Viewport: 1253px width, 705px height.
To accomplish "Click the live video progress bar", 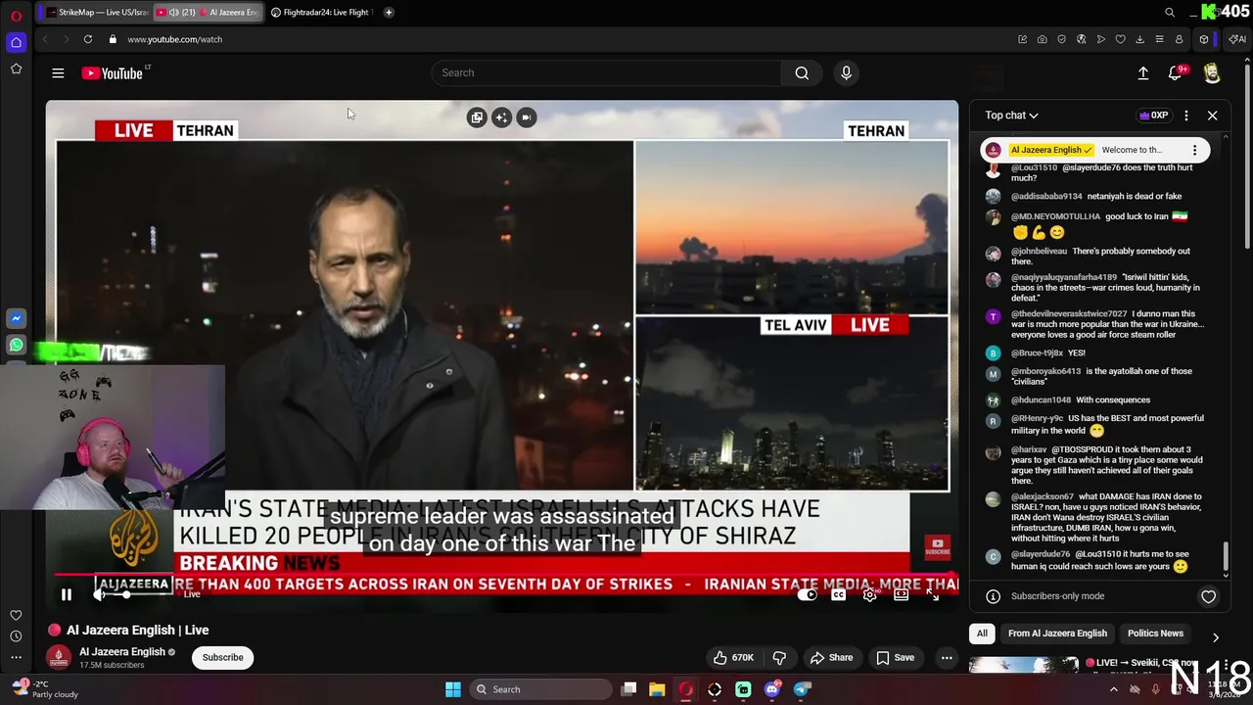I will pyautogui.click(x=502, y=576).
